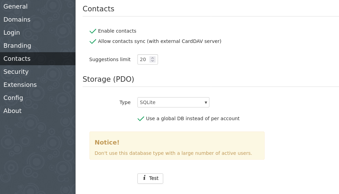Increase suggestions limit with up arrow
The height and width of the screenshot is (194, 339).
click(153, 58)
